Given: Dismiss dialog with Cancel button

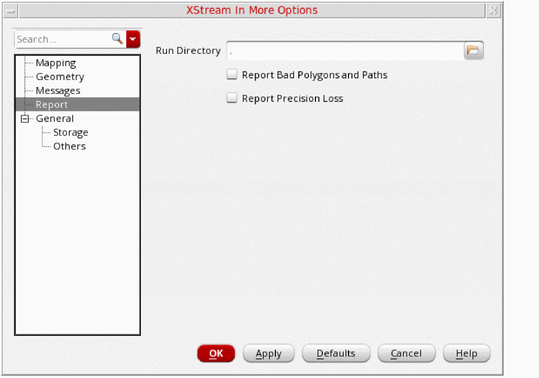Looking at the screenshot, I should (406, 353).
